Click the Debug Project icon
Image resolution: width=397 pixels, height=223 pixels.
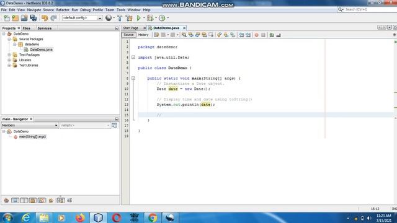point(150,18)
